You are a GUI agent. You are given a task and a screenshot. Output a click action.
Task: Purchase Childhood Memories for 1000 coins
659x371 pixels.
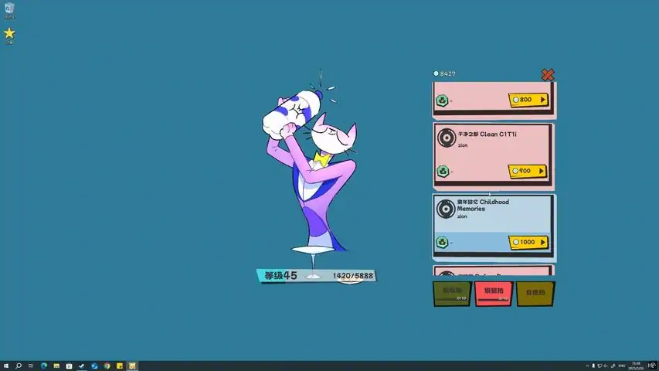528,242
